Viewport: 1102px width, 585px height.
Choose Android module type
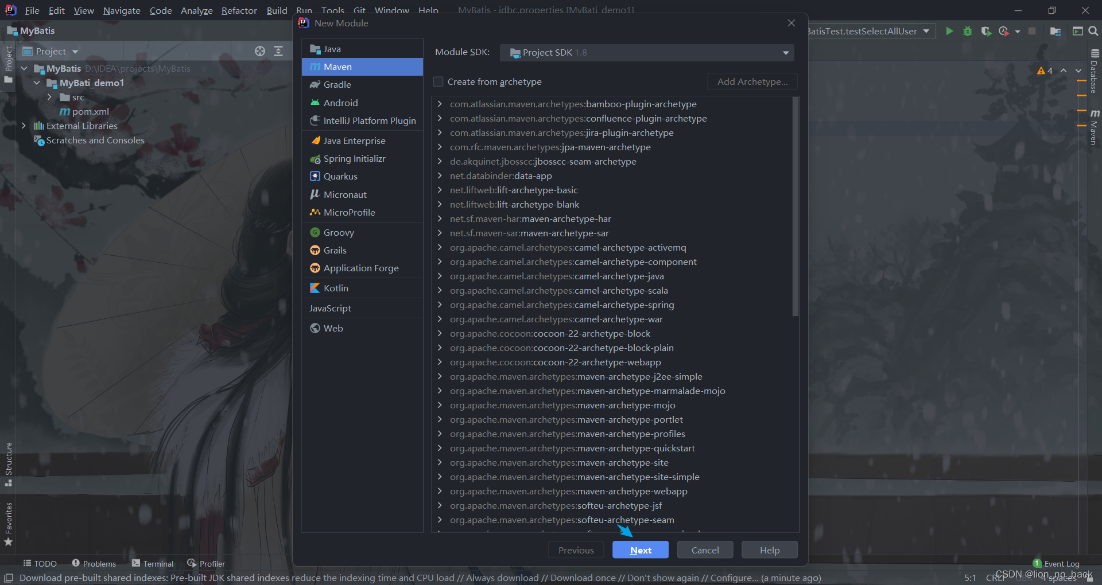tap(362, 103)
